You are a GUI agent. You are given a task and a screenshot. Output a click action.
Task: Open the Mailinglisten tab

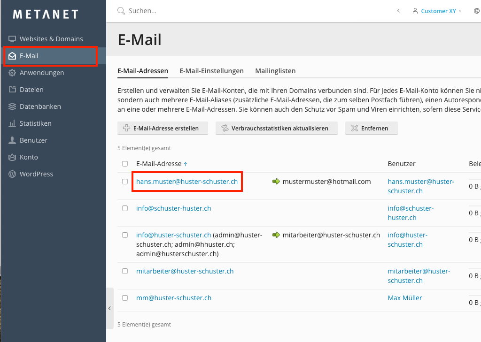[275, 71]
